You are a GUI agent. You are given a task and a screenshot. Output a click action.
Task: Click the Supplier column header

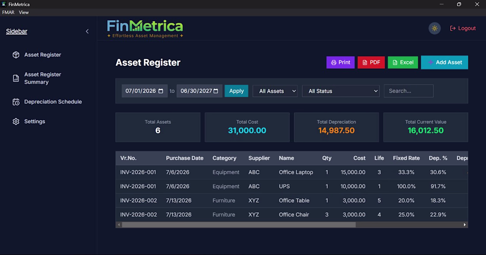[x=259, y=158]
